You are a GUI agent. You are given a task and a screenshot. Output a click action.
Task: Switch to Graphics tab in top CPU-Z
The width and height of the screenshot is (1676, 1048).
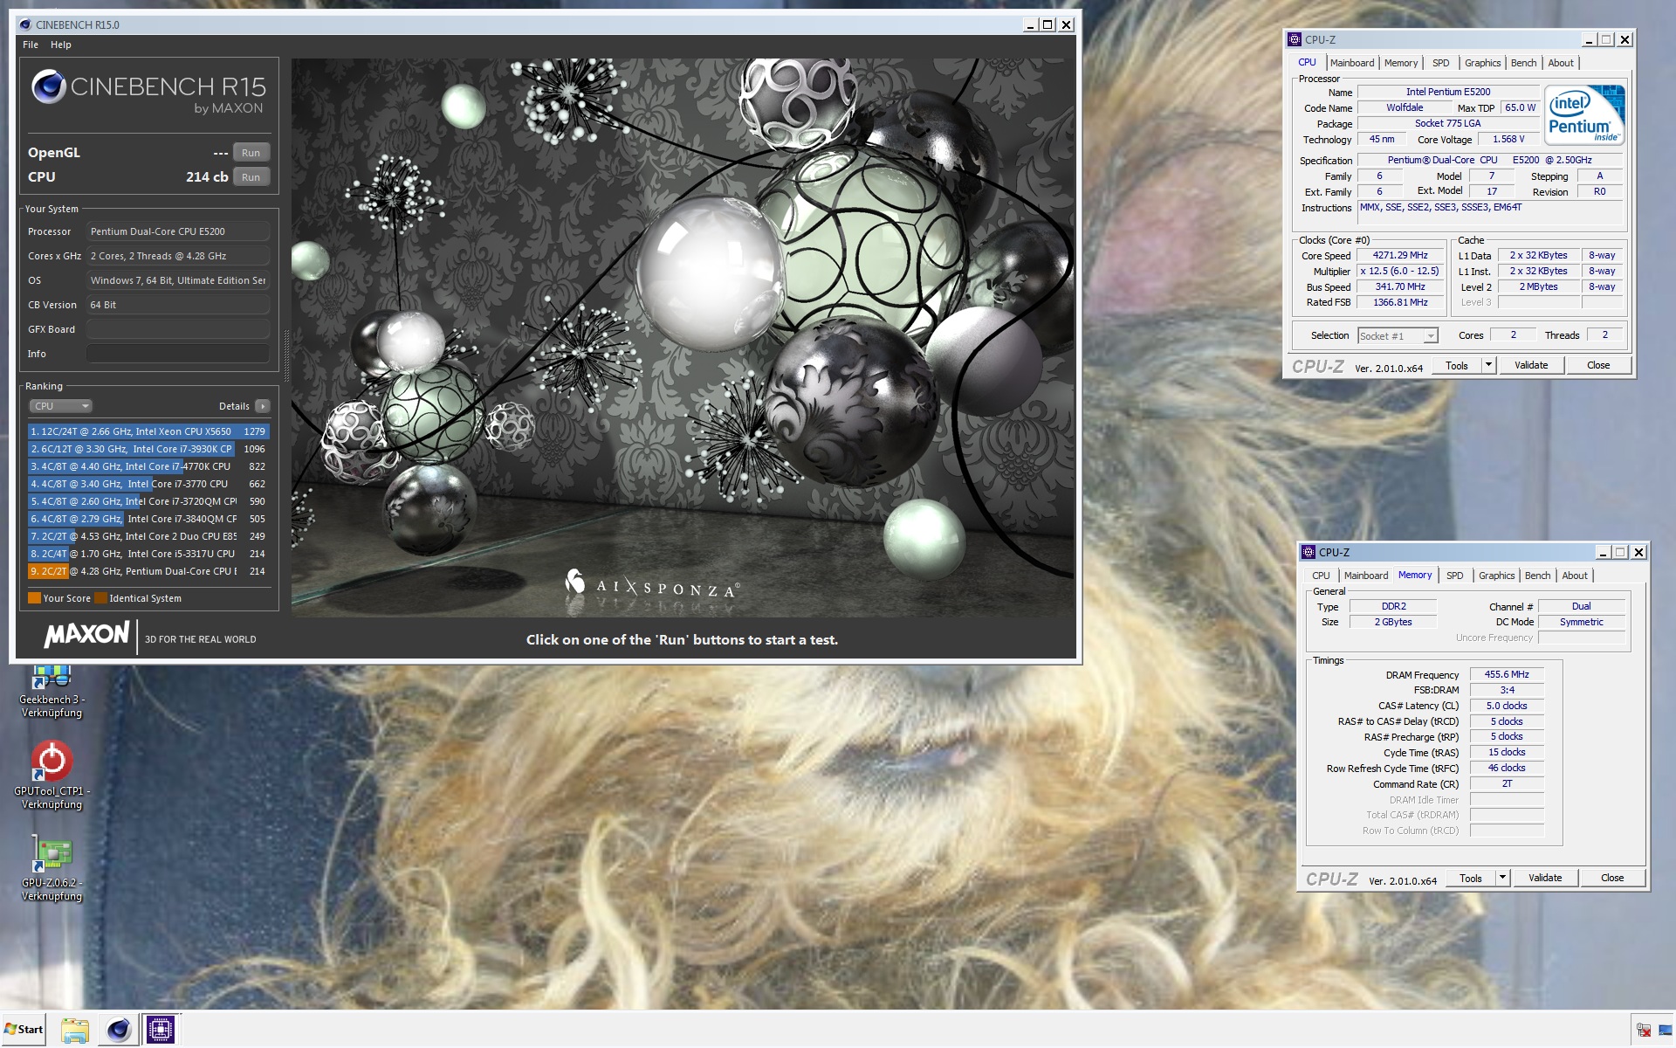[x=1483, y=63]
